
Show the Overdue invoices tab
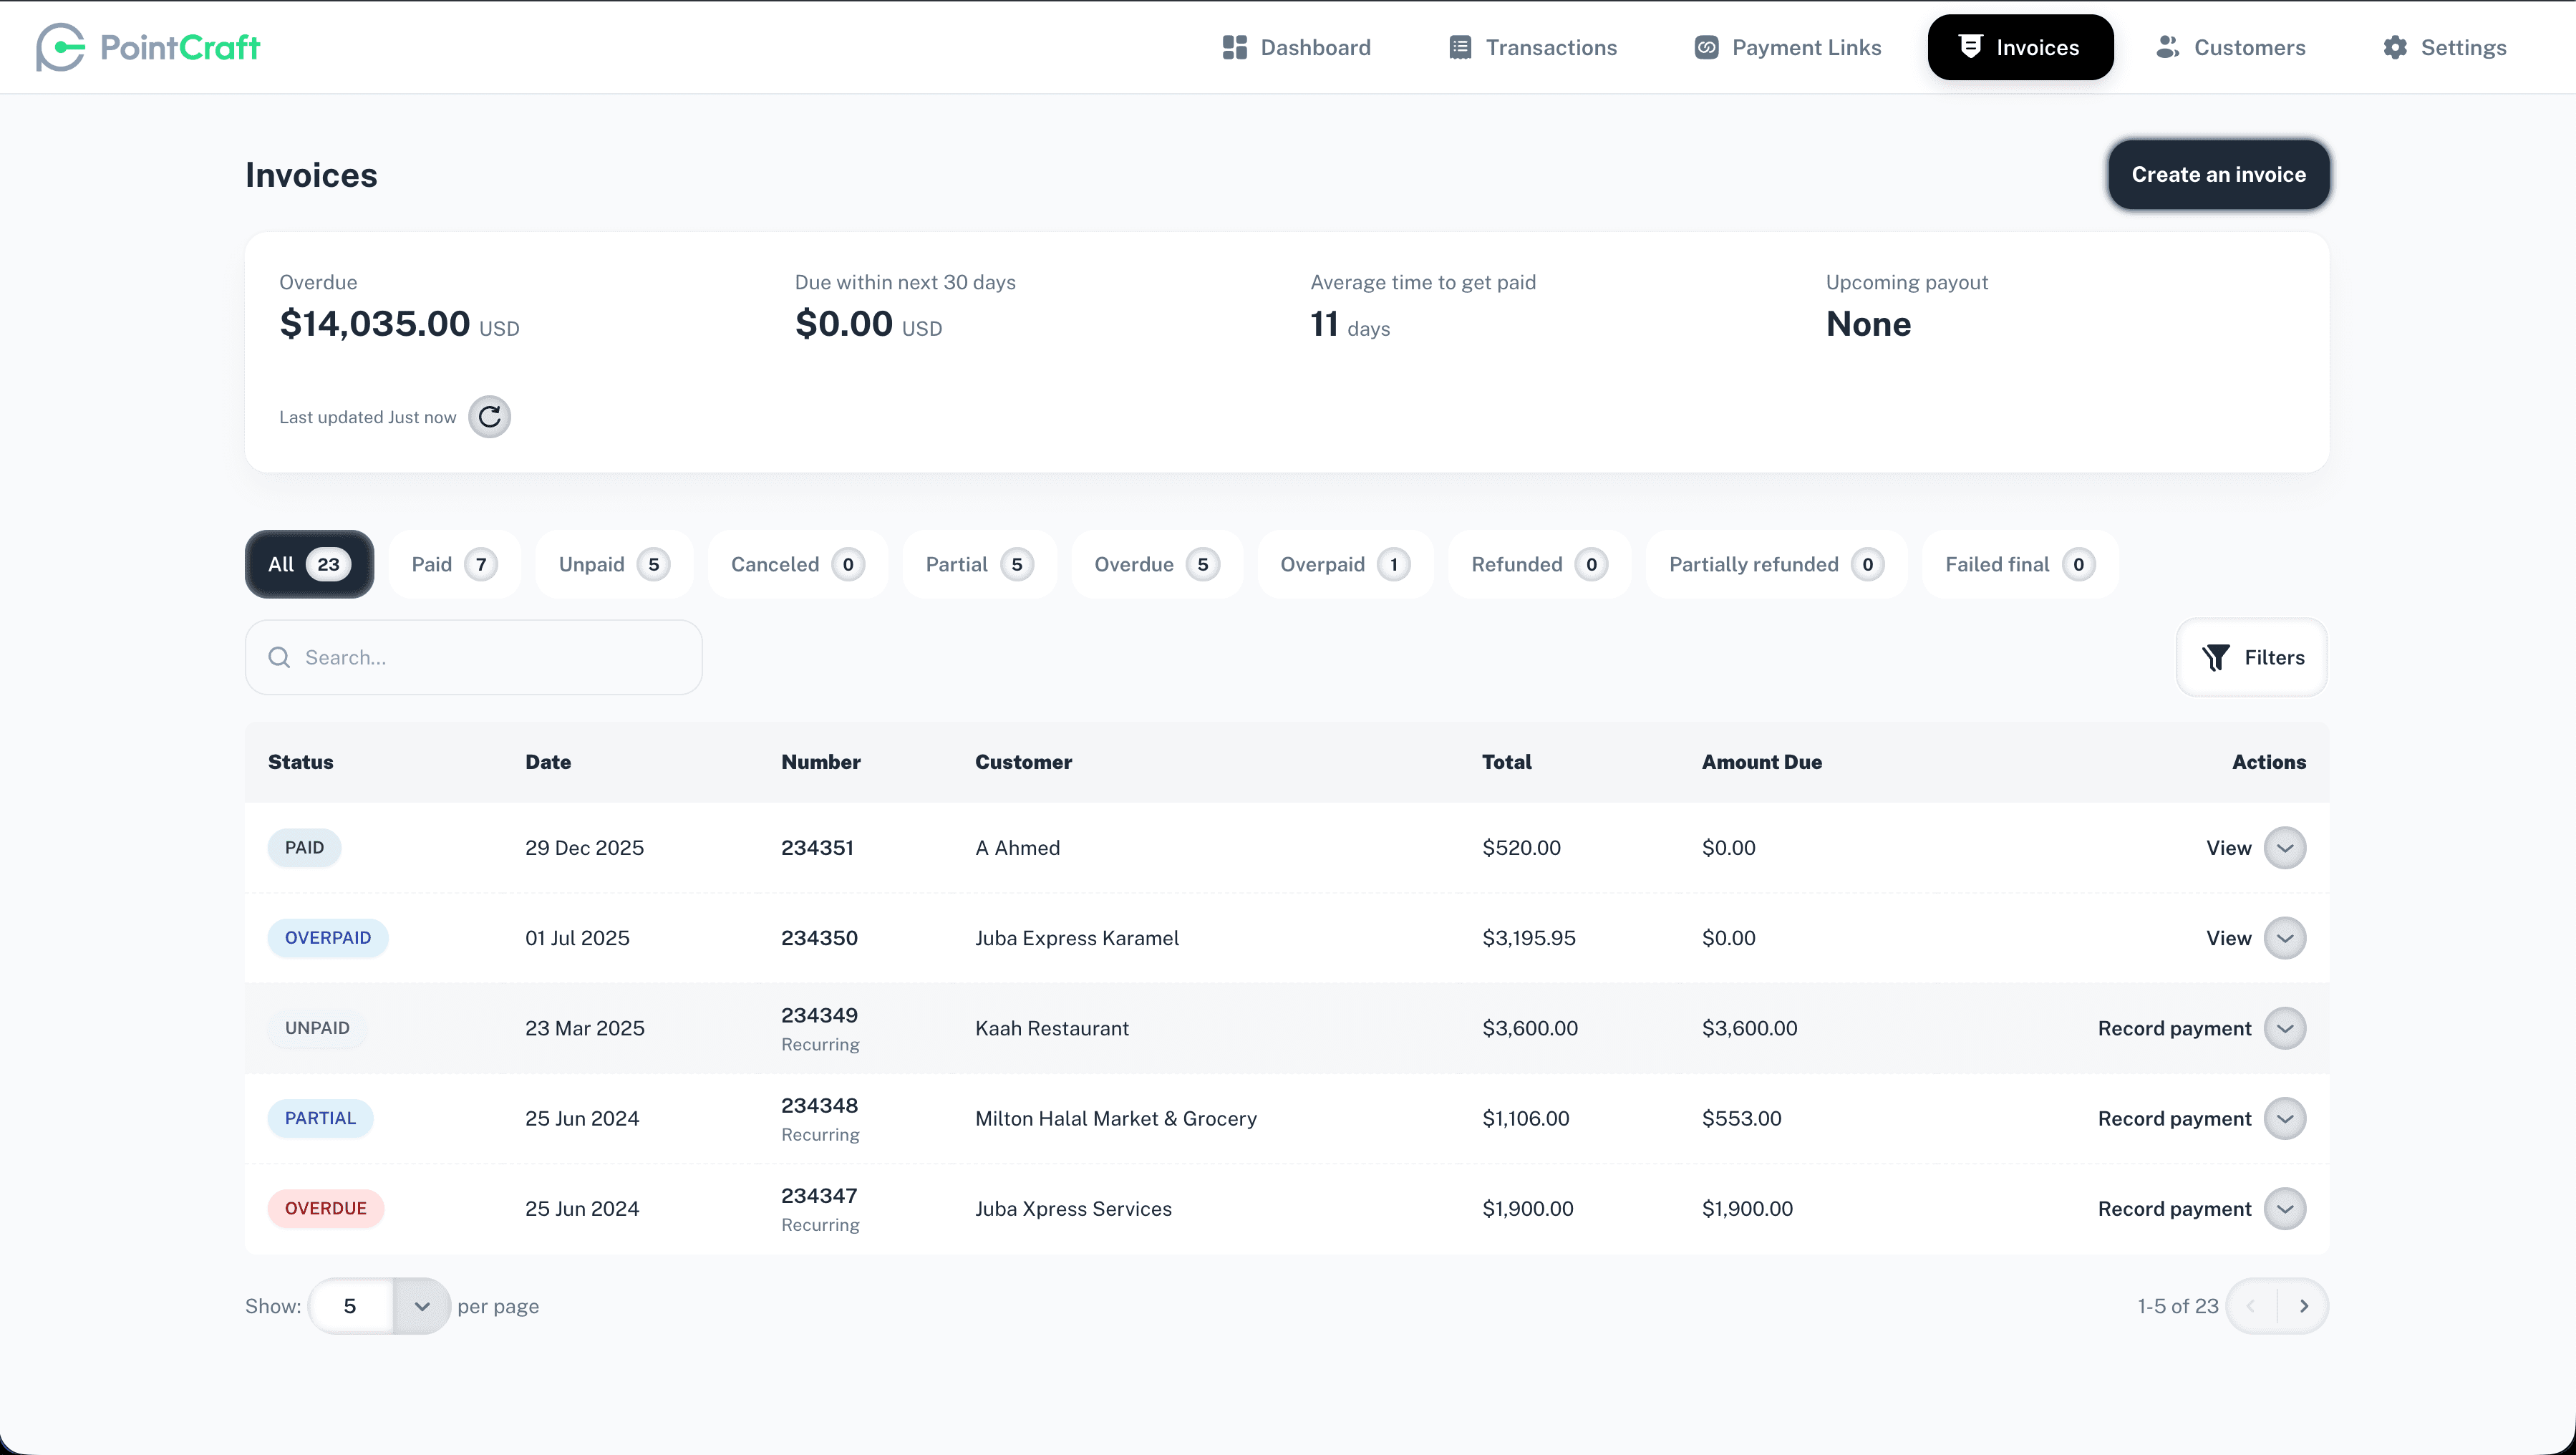(1156, 564)
